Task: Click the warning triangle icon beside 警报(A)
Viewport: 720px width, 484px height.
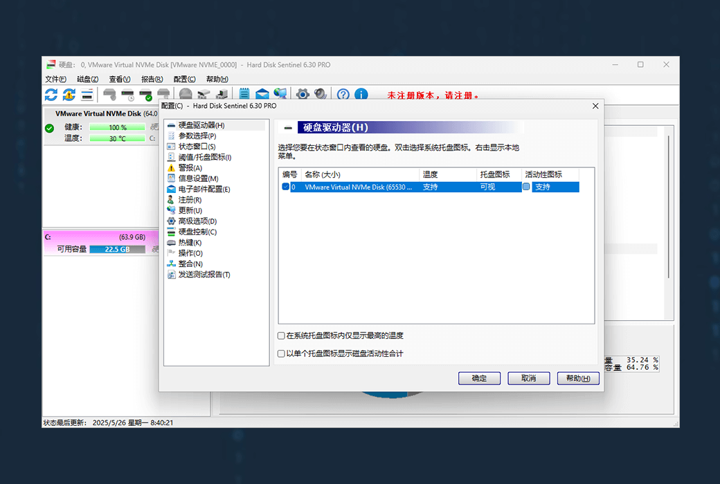Action: point(171,168)
